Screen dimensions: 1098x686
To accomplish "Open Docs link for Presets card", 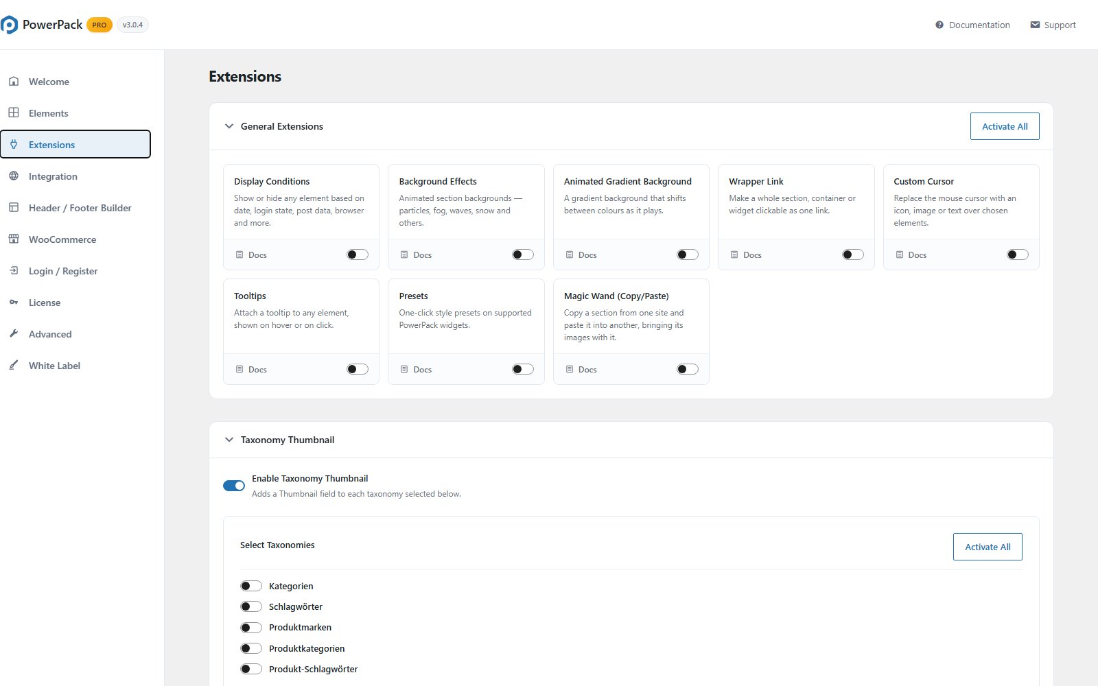I will [x=416, y=369].
